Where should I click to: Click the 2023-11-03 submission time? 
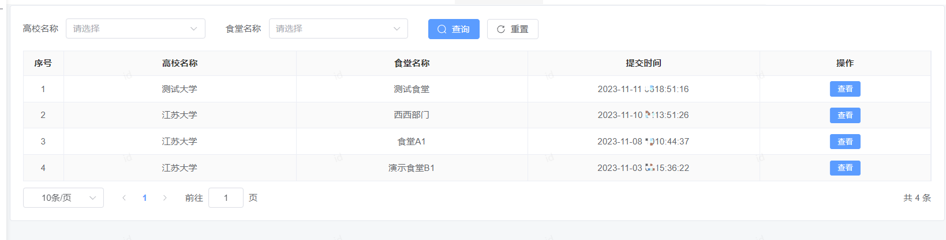point(643,168)
